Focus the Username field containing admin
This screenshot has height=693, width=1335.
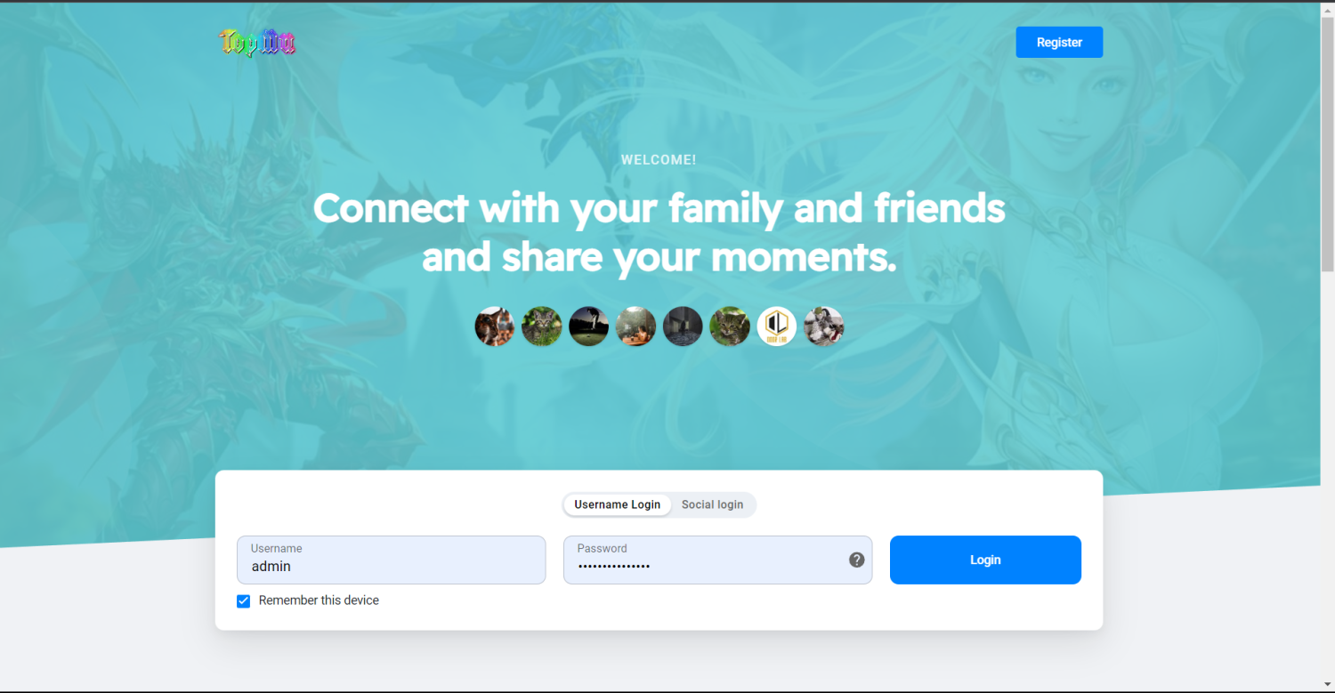(391, 560)
